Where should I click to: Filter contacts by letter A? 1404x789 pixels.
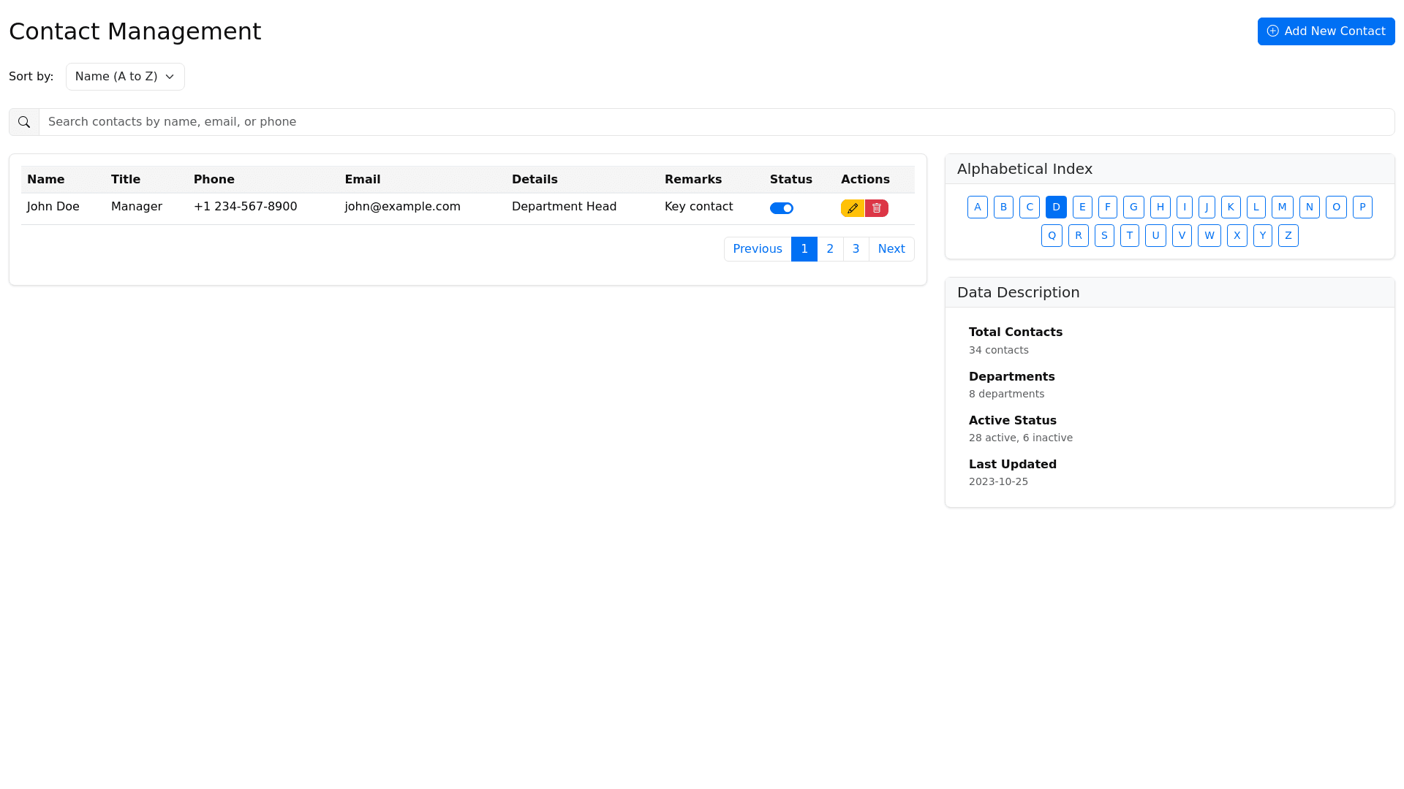(x=977, y=207)
